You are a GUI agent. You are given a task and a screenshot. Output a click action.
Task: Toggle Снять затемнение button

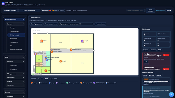click(x=29, y=10)
